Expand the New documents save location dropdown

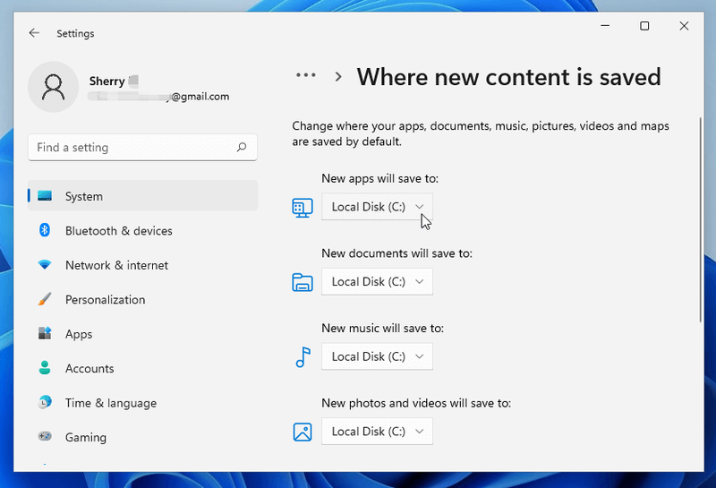point(377,281)
